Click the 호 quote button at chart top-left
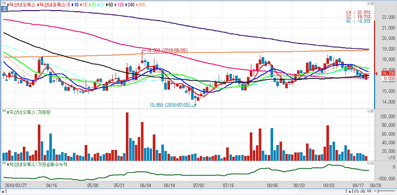The image size is (397, 195). tap(4, 10)
